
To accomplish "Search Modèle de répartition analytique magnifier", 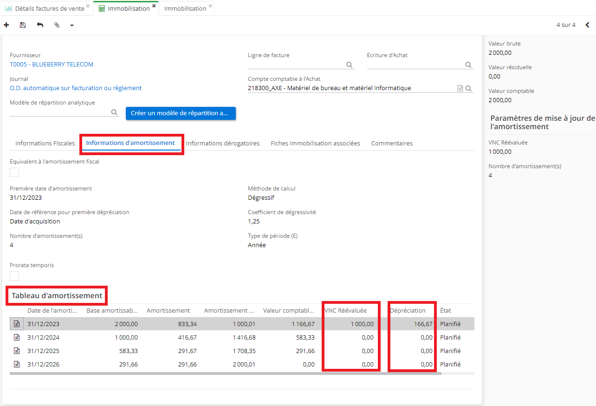I will tap(114, 112).
